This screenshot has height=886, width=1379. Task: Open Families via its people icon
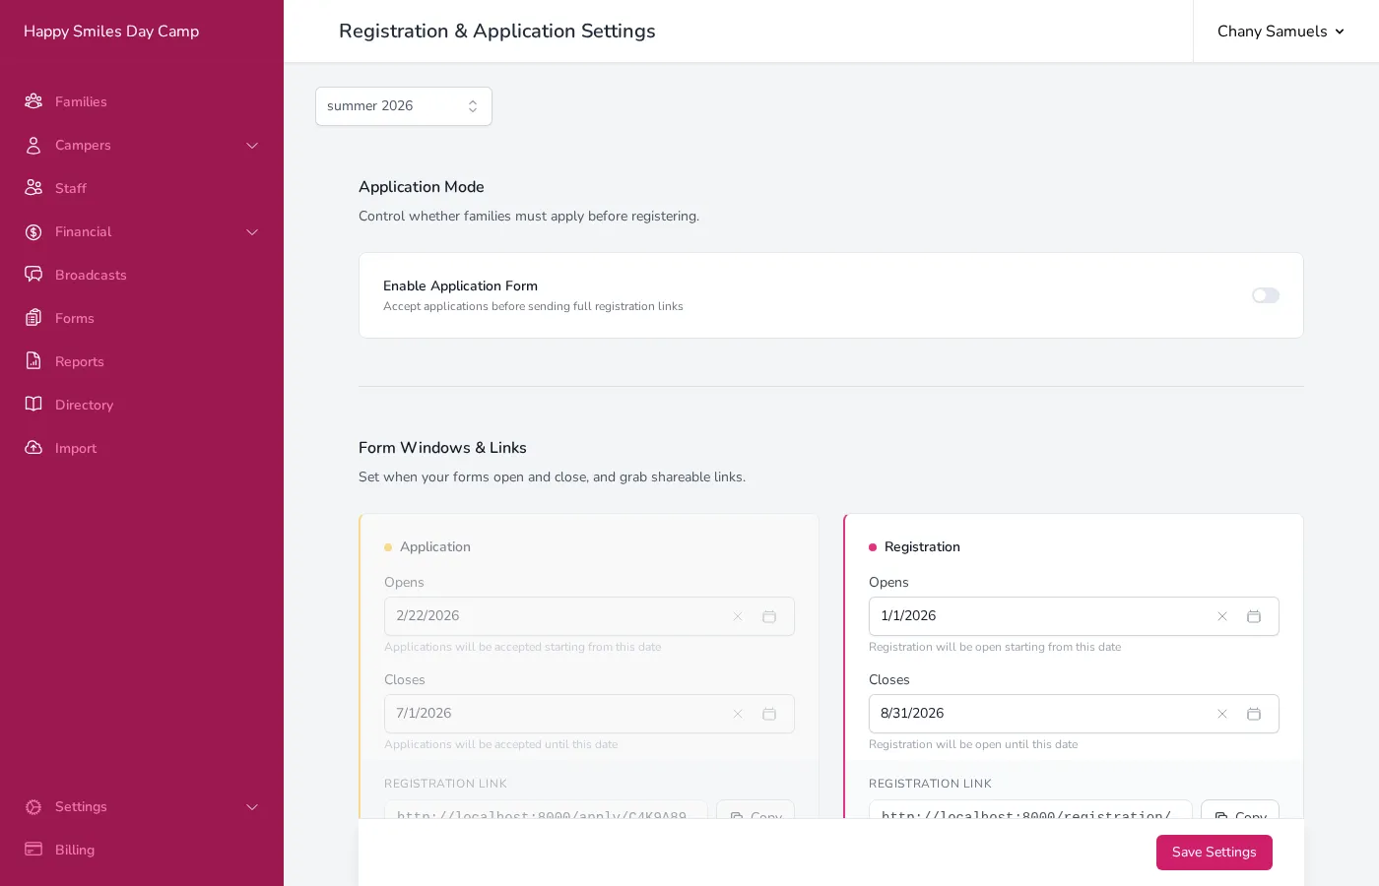(x=33, y=101)
